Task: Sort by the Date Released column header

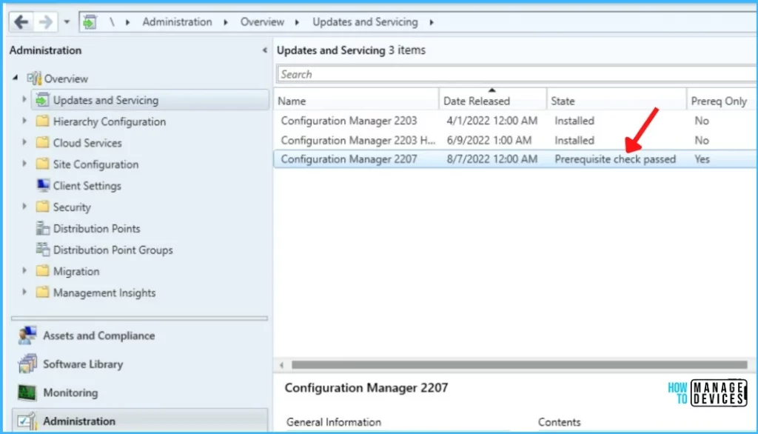Action: click(x=492, y=101)
